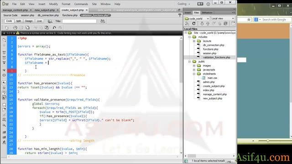Switch to manage_content.php document tab

[x=15, y=10]
